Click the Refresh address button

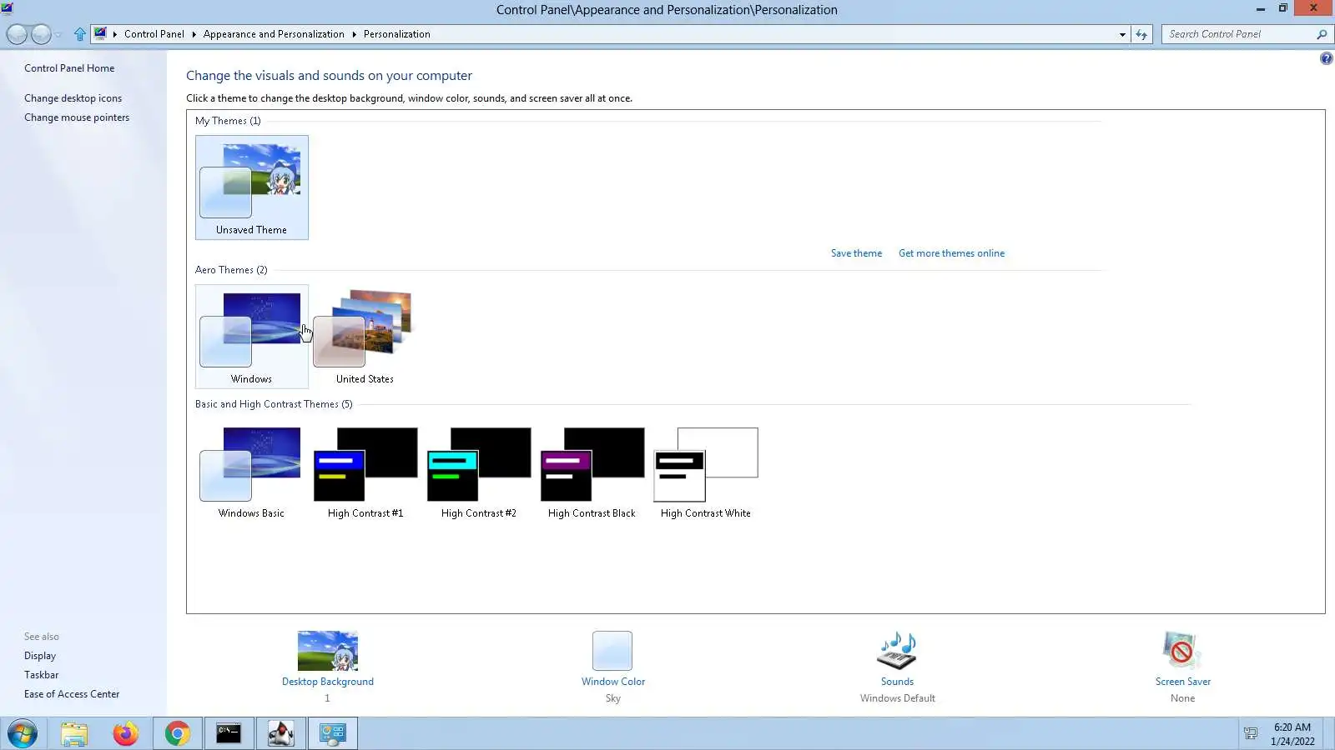click(x=1141, y=34)
